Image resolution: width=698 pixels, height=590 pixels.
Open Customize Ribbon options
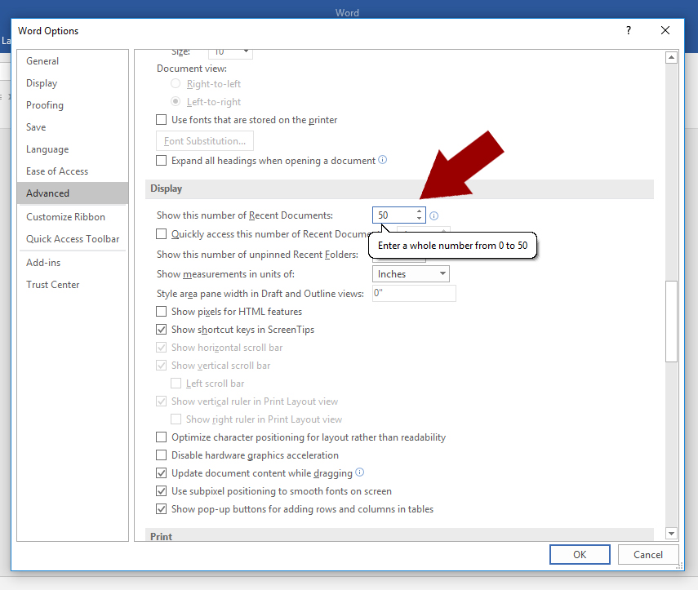73,217
